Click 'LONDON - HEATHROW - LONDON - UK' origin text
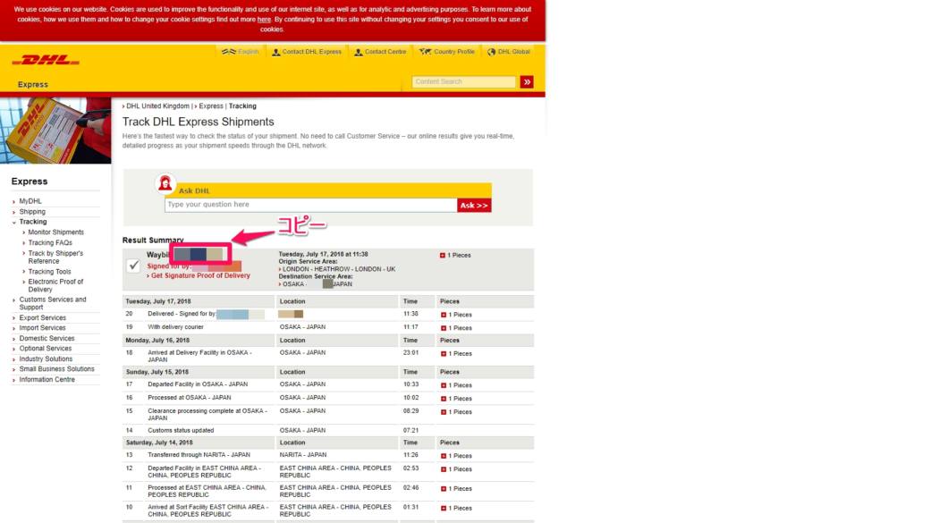This screenshot has height=523, width=948. tap(339, 269)
